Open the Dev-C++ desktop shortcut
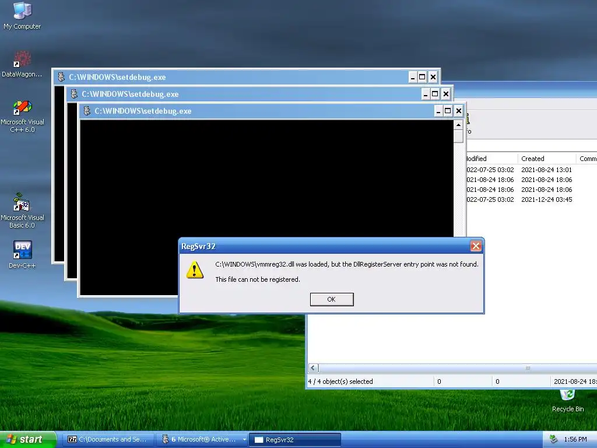 (22, 254)
